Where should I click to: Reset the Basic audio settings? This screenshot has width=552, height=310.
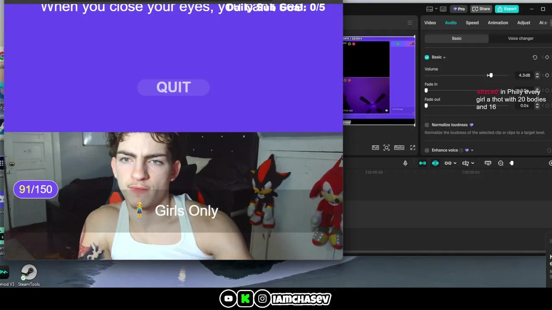pos(535,57)
